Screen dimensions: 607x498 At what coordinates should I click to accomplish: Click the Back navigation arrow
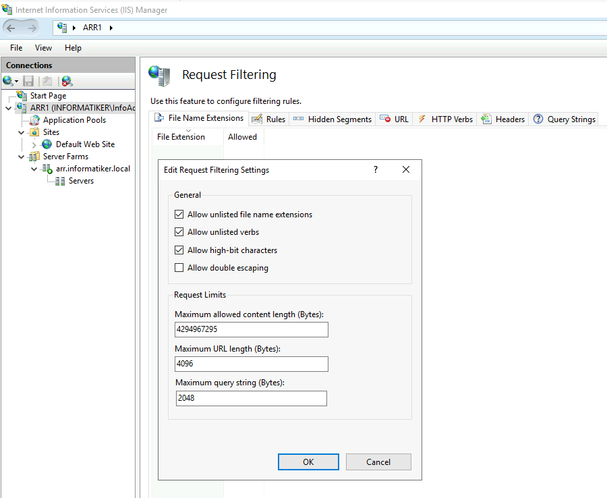[x=11, y=28]
